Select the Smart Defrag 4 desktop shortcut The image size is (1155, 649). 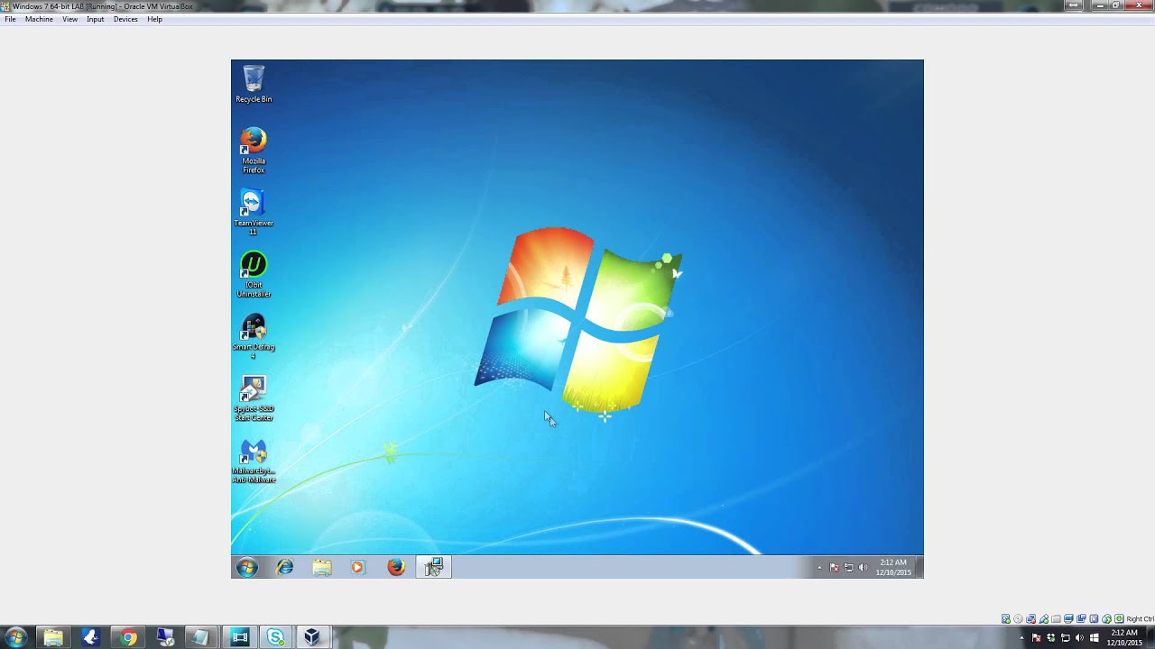[254, 337]
